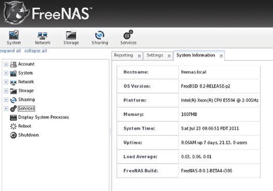Viewport: 273px width, 191px height.
Task: Close the Settings tab
Action: [x=169, y=56]
